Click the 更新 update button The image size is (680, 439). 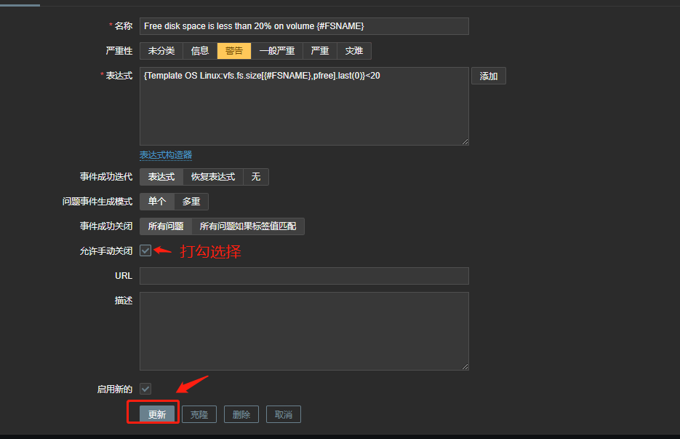point(157,414)
